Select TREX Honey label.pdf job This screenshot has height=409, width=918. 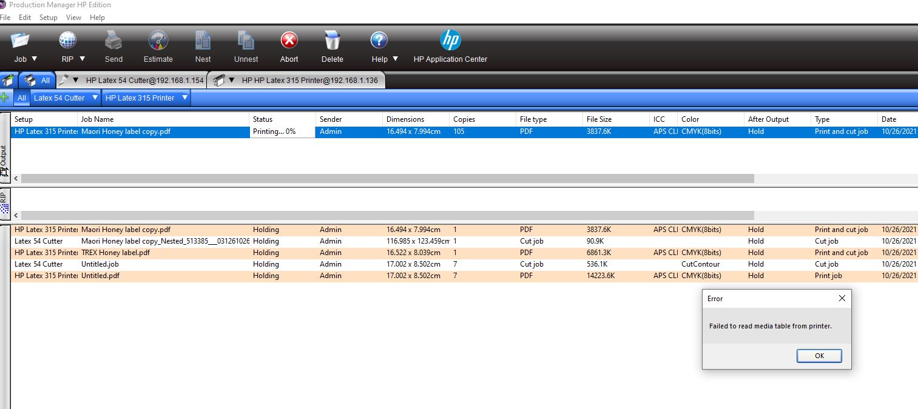464,253
